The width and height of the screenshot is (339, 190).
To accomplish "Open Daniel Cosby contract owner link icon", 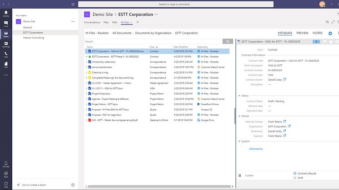I will 284,79.
